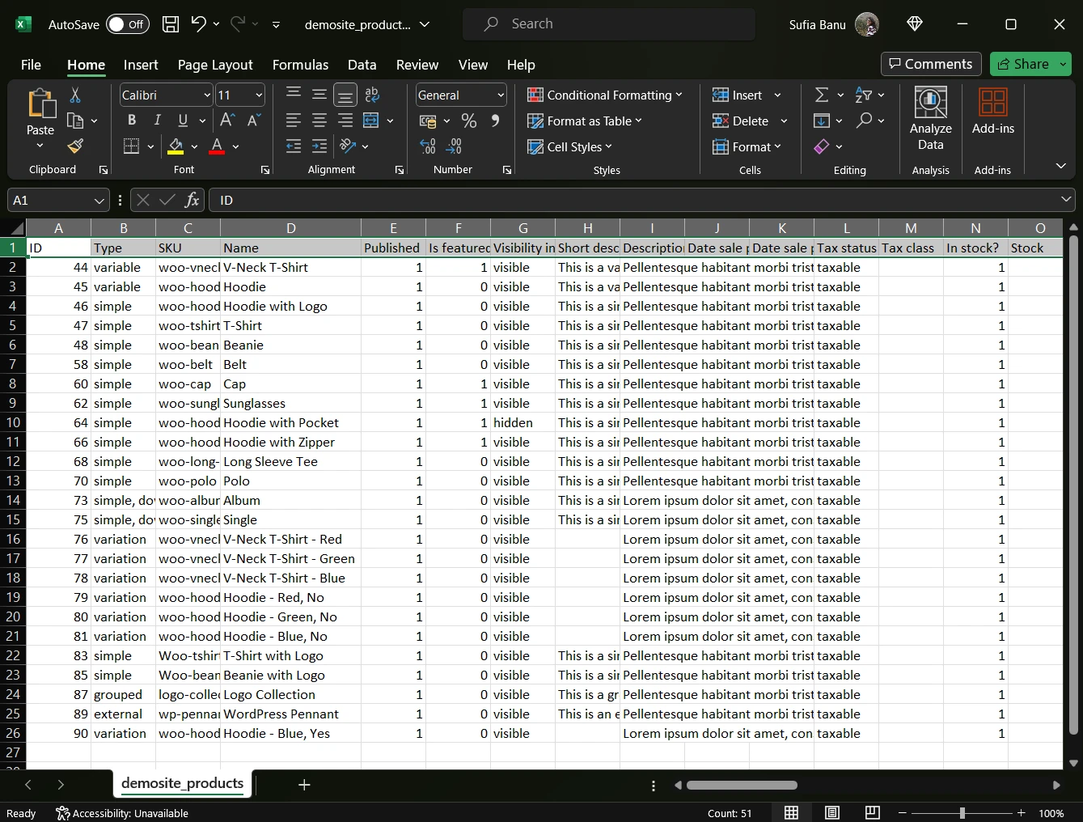
Task: Click the Format Painter brush icon
Action: click(75, 146)
